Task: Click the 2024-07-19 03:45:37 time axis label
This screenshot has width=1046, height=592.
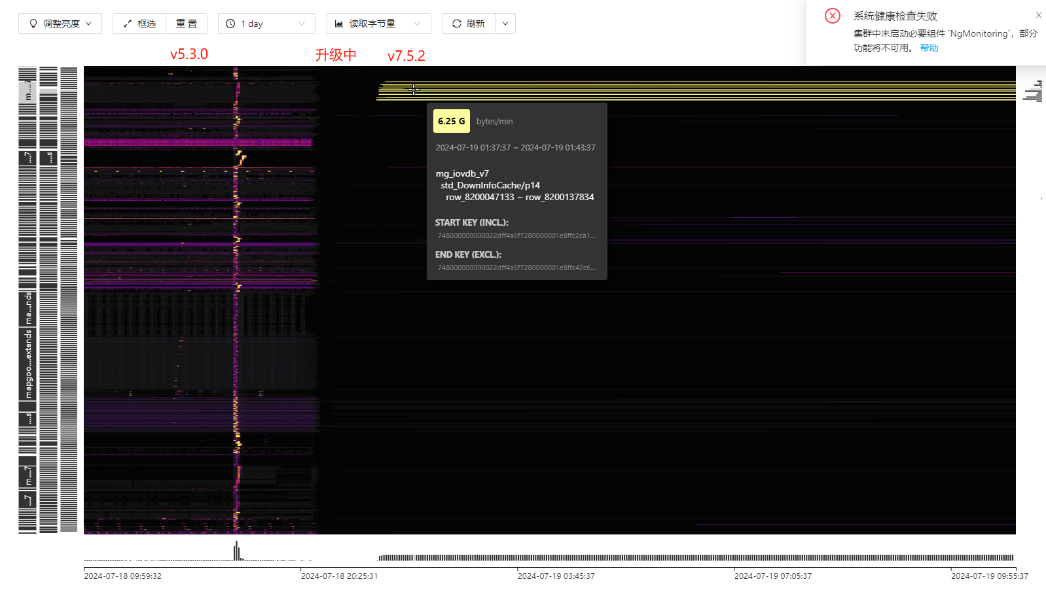Action: pyautogui.click(x=556, y=576)
